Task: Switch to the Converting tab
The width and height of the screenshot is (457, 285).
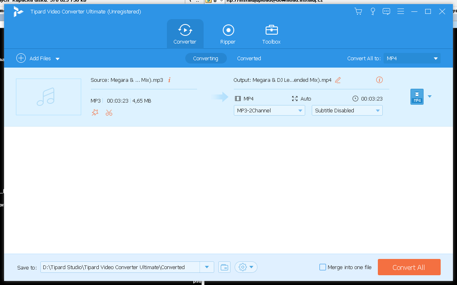Action: [x=206, y=58]
